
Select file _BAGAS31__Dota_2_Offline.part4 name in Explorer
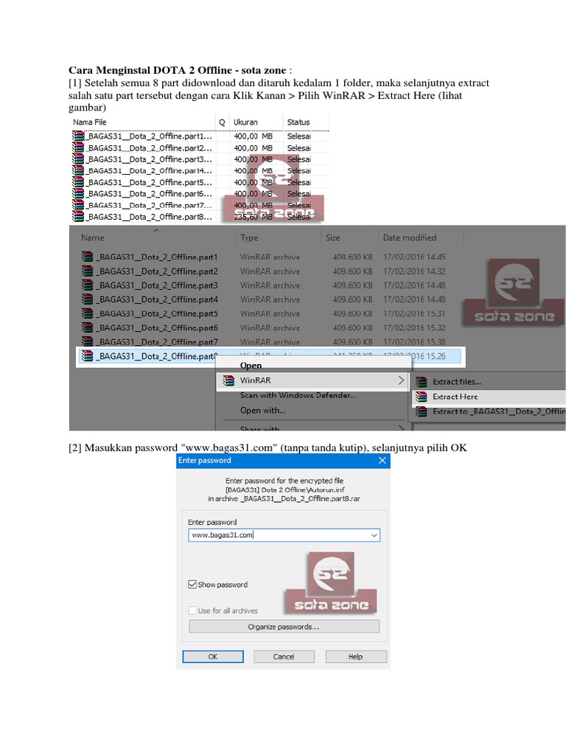pos(157,299)
